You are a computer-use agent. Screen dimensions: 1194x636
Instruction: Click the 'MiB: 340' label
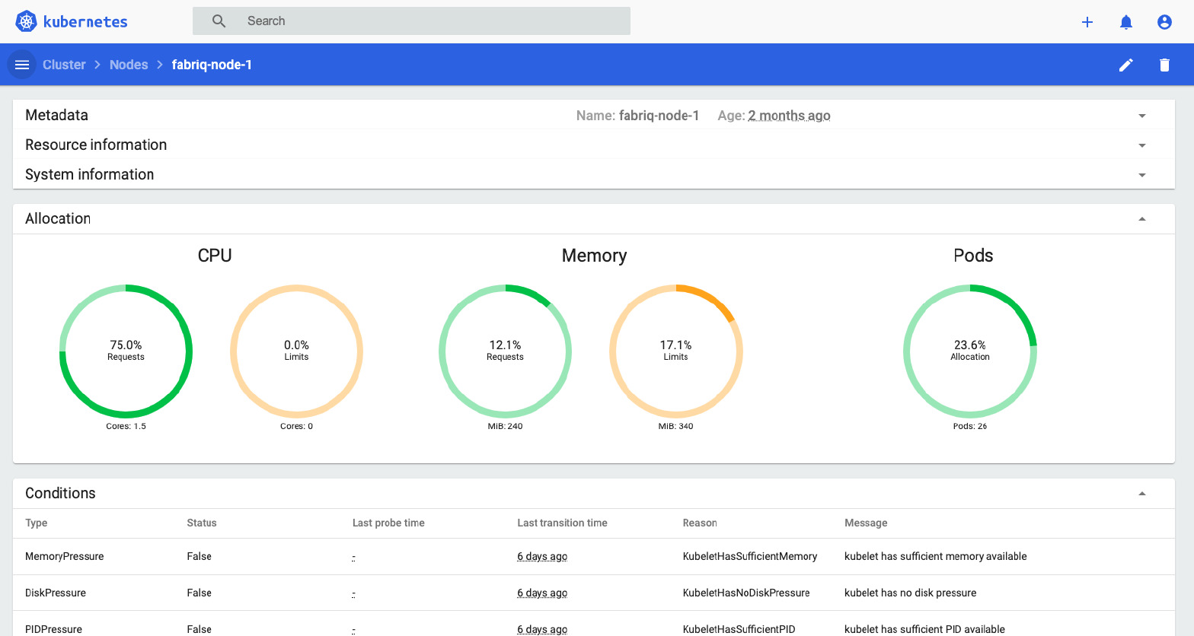click(675, 426)
